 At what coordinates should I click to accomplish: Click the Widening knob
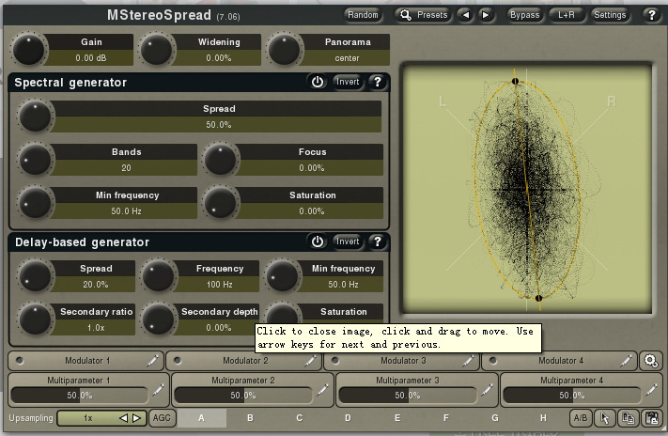tap(156, 50)
